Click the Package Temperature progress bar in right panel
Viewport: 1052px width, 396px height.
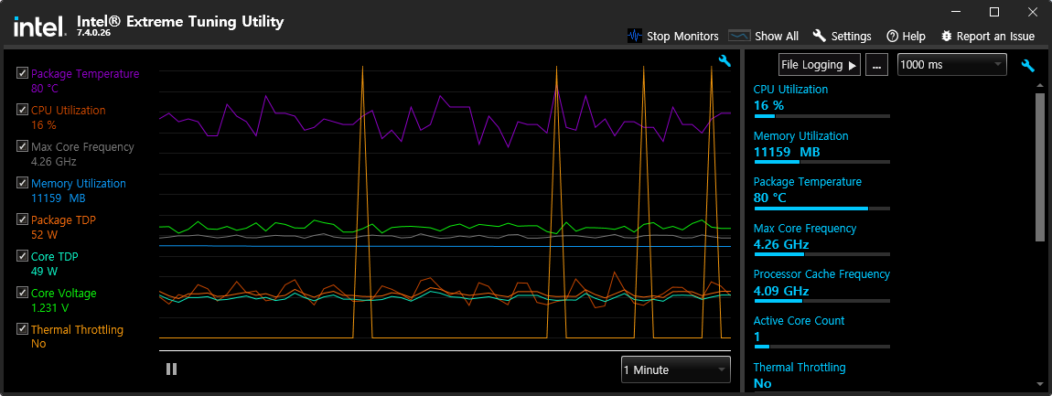821,209
